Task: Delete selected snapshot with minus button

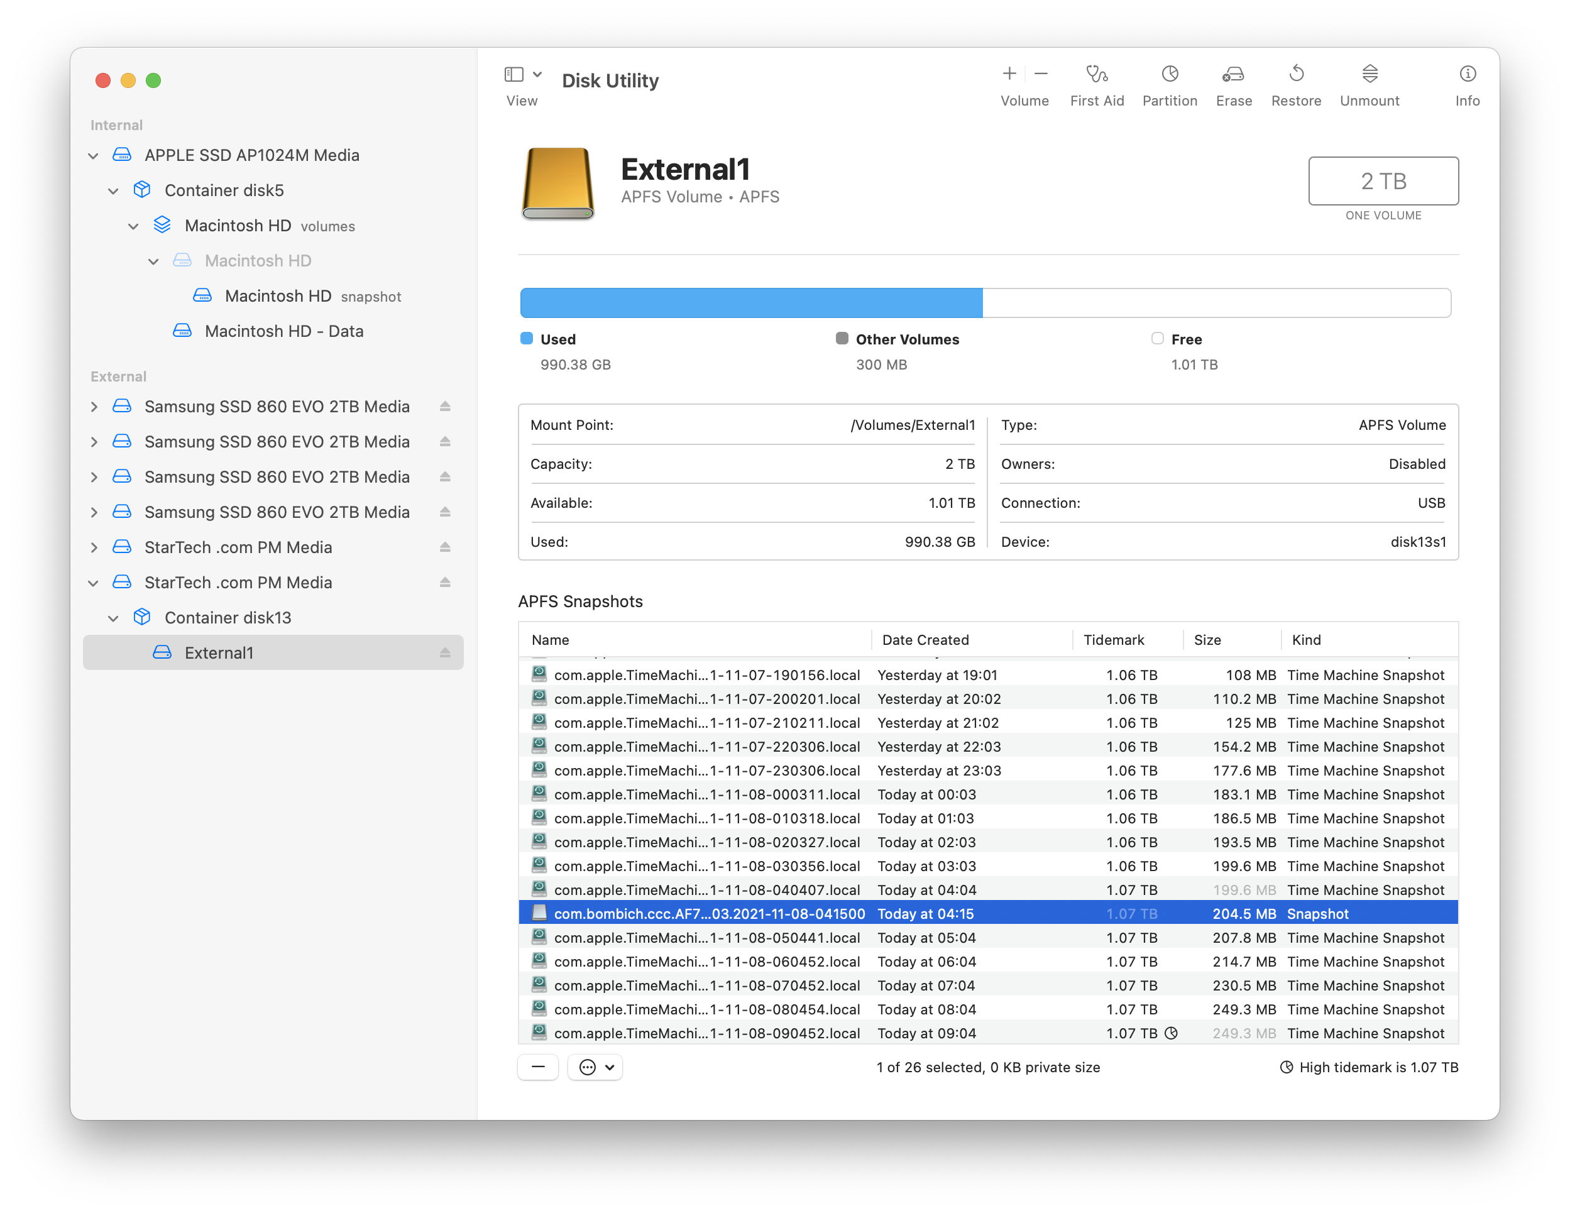Action: pos(538,1067)
